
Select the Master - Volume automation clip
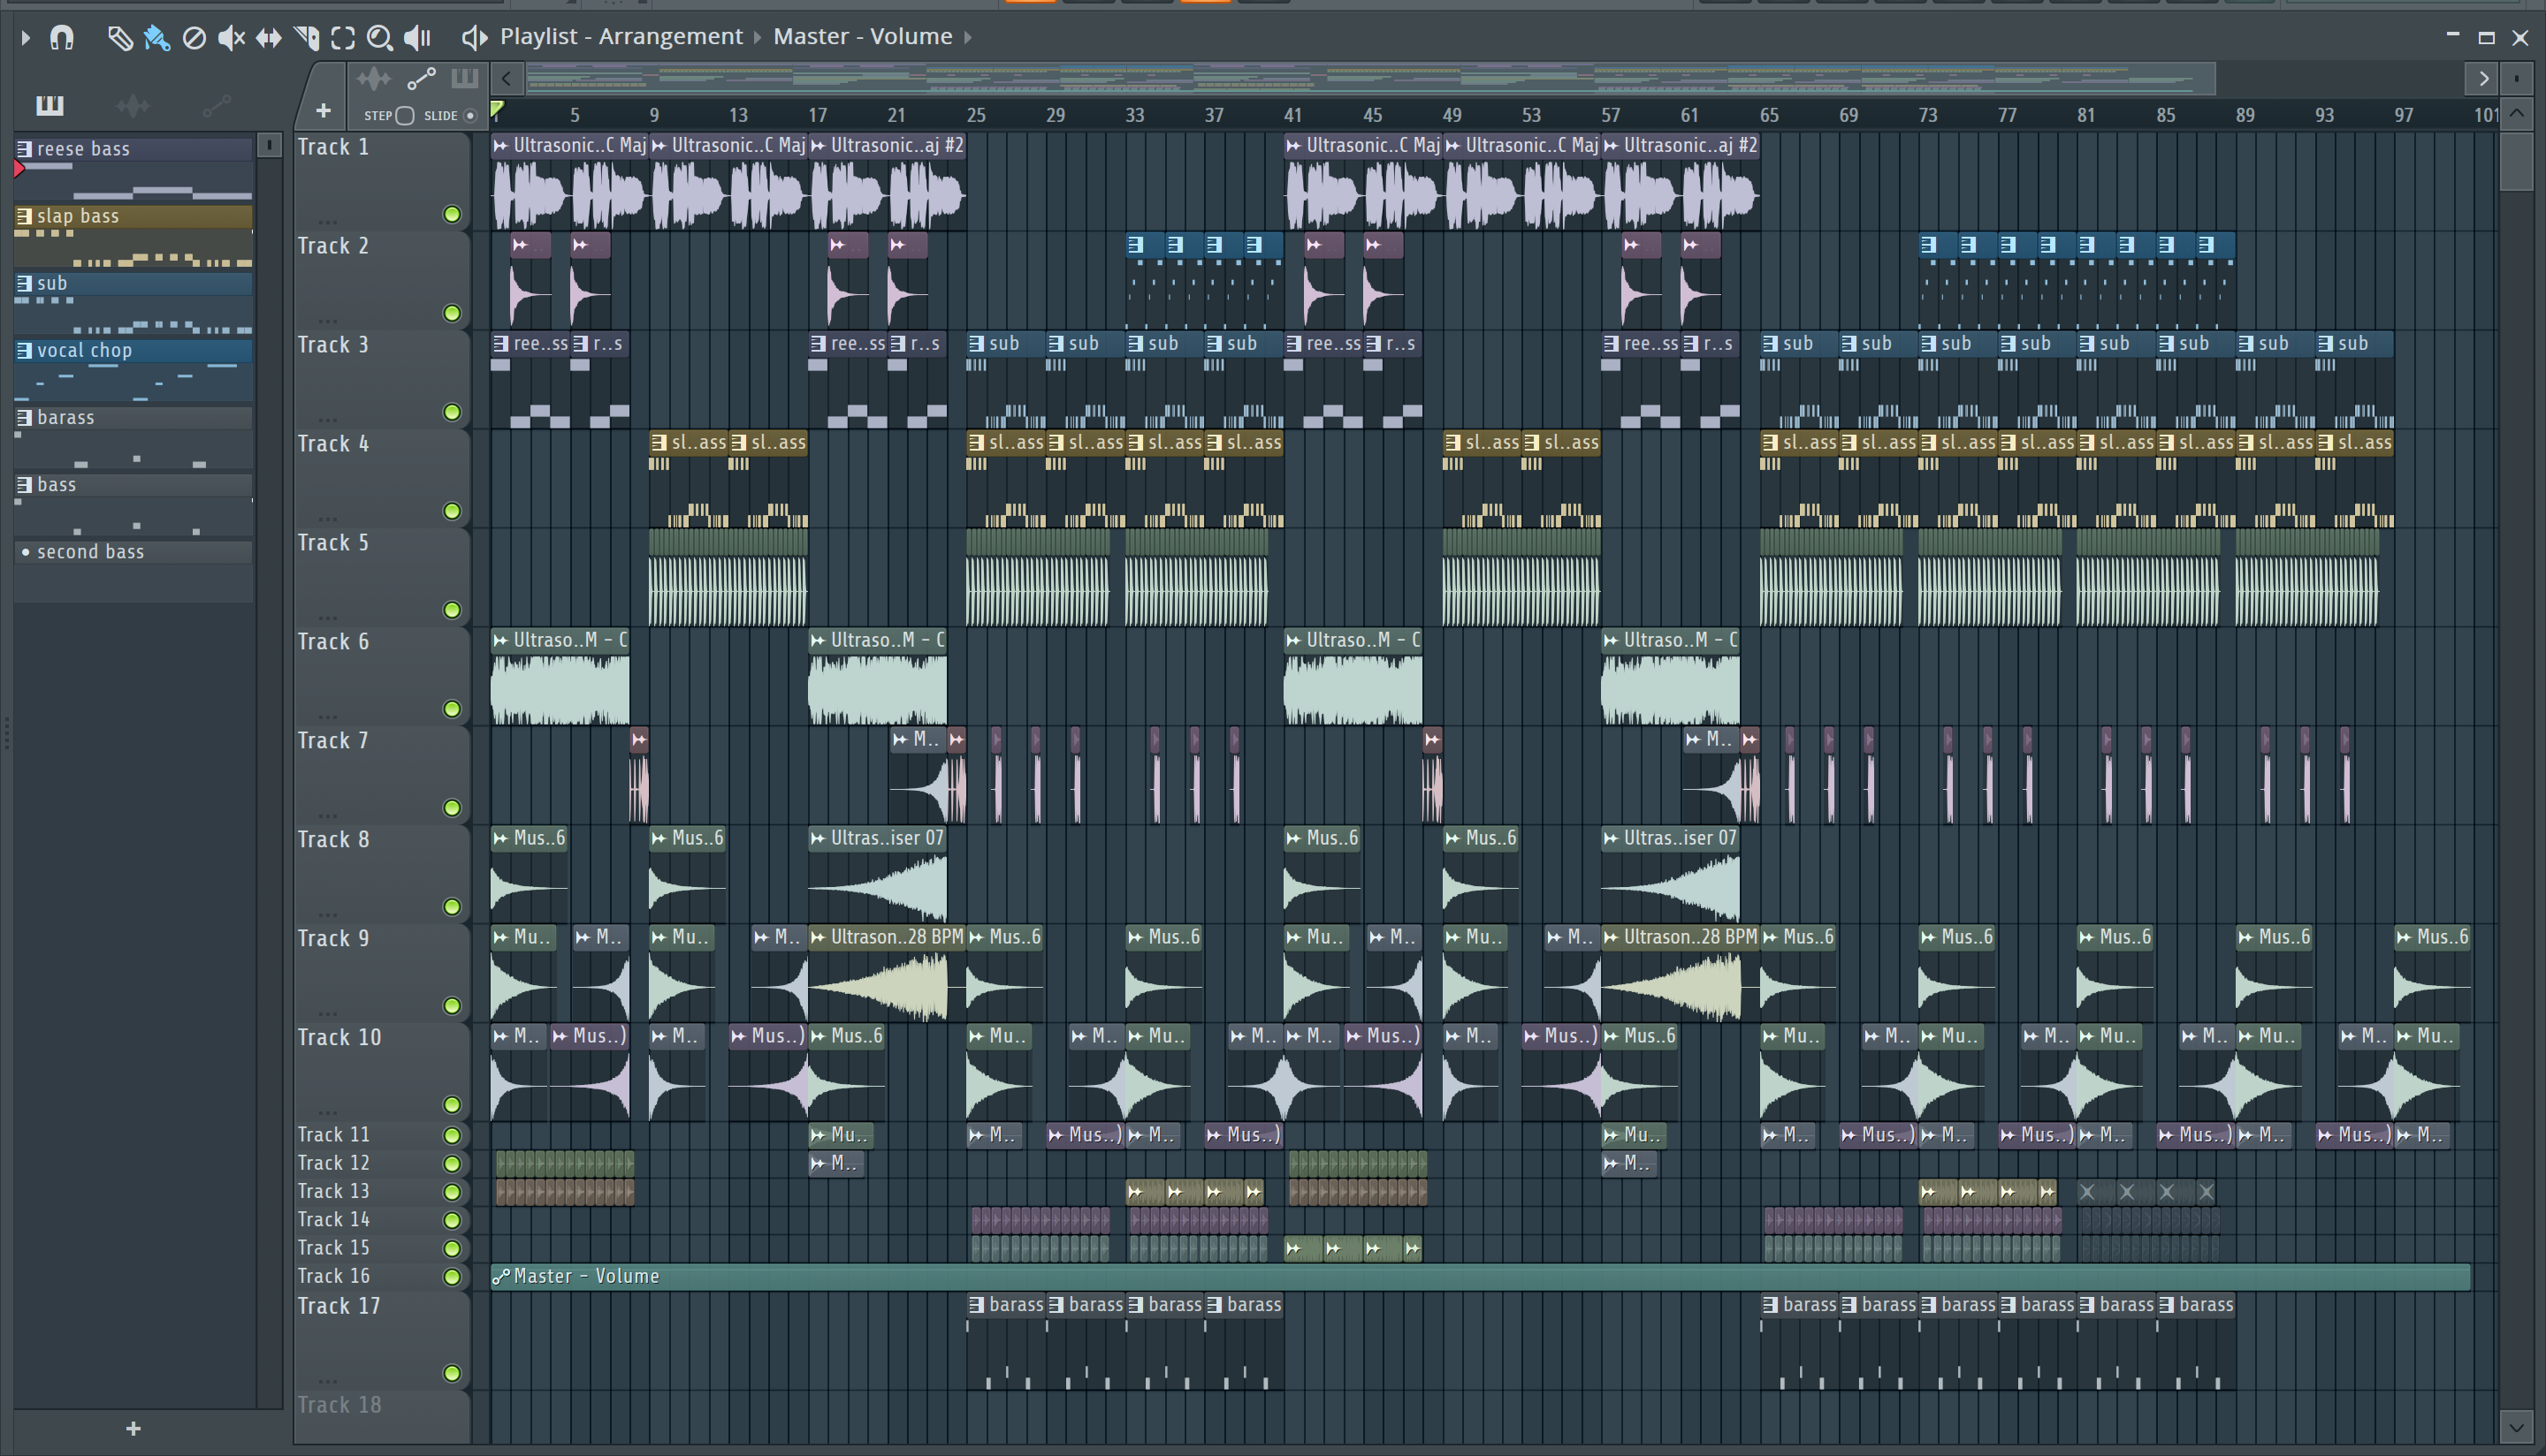pyautogui.click(x=1480, y=1276)
